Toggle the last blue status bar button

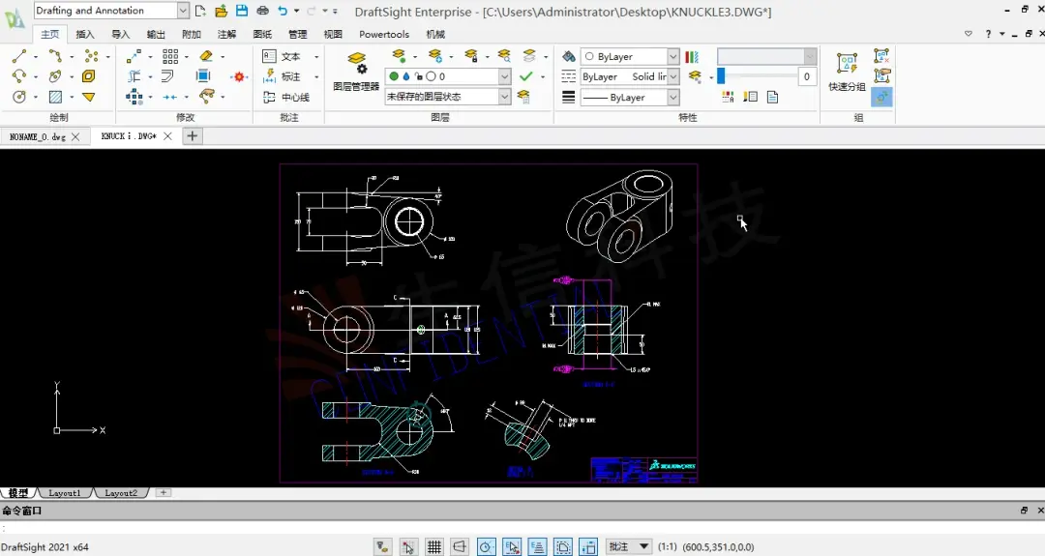(x=588, y=546)
